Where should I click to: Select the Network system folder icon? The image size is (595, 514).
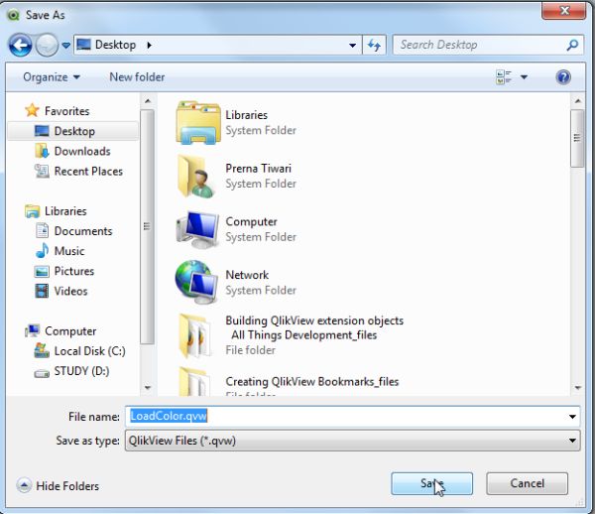(196, 282)
